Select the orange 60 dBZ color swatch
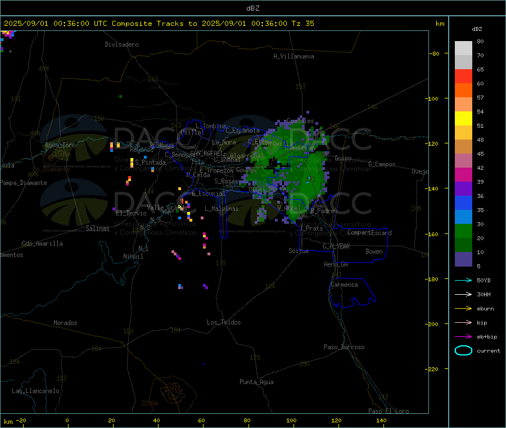 [x=463, y=91]
